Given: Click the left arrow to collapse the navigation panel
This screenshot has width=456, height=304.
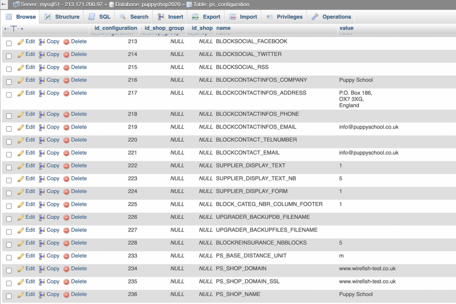Looking at the screenshot, I should [x=3, y=5].
